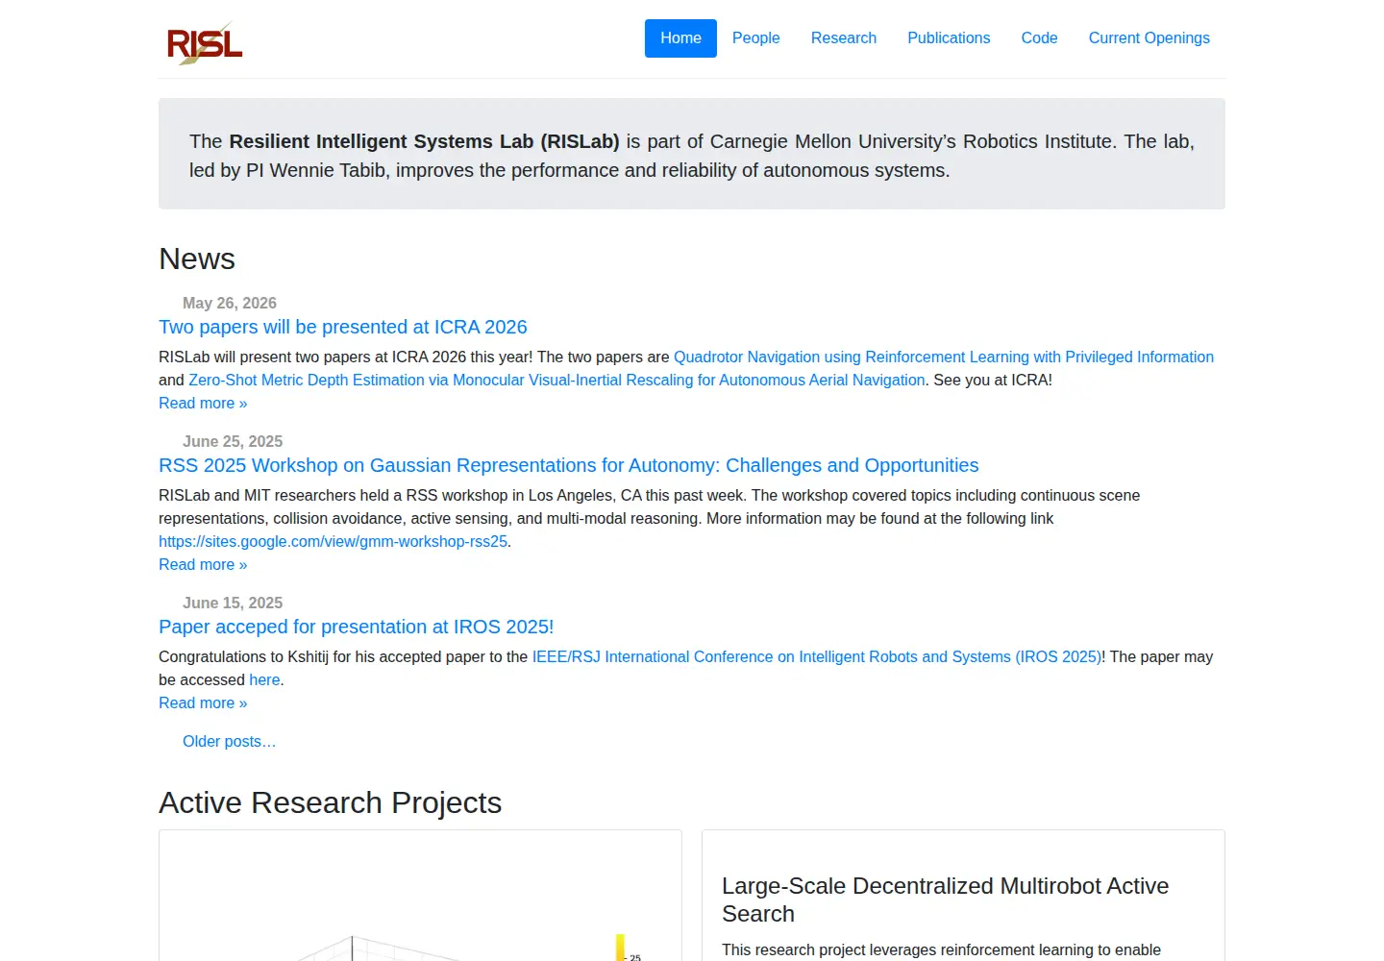Open the Home nav tab

[680, 38]
